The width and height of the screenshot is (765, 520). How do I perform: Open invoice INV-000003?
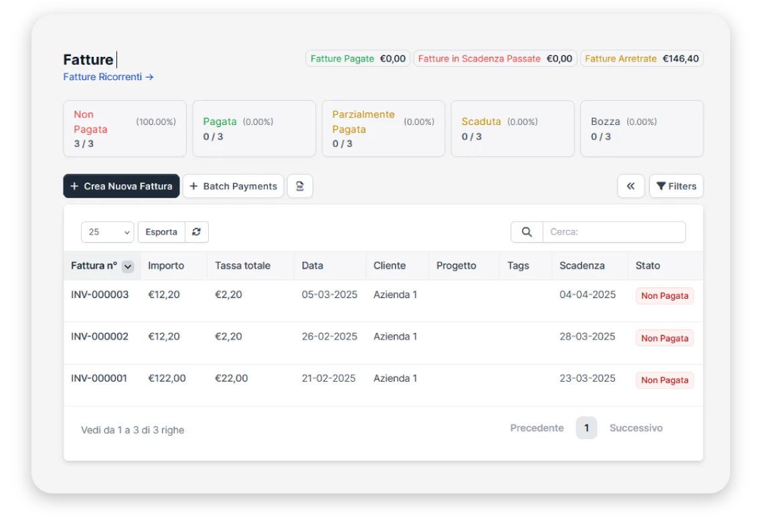tap(100, 295)
